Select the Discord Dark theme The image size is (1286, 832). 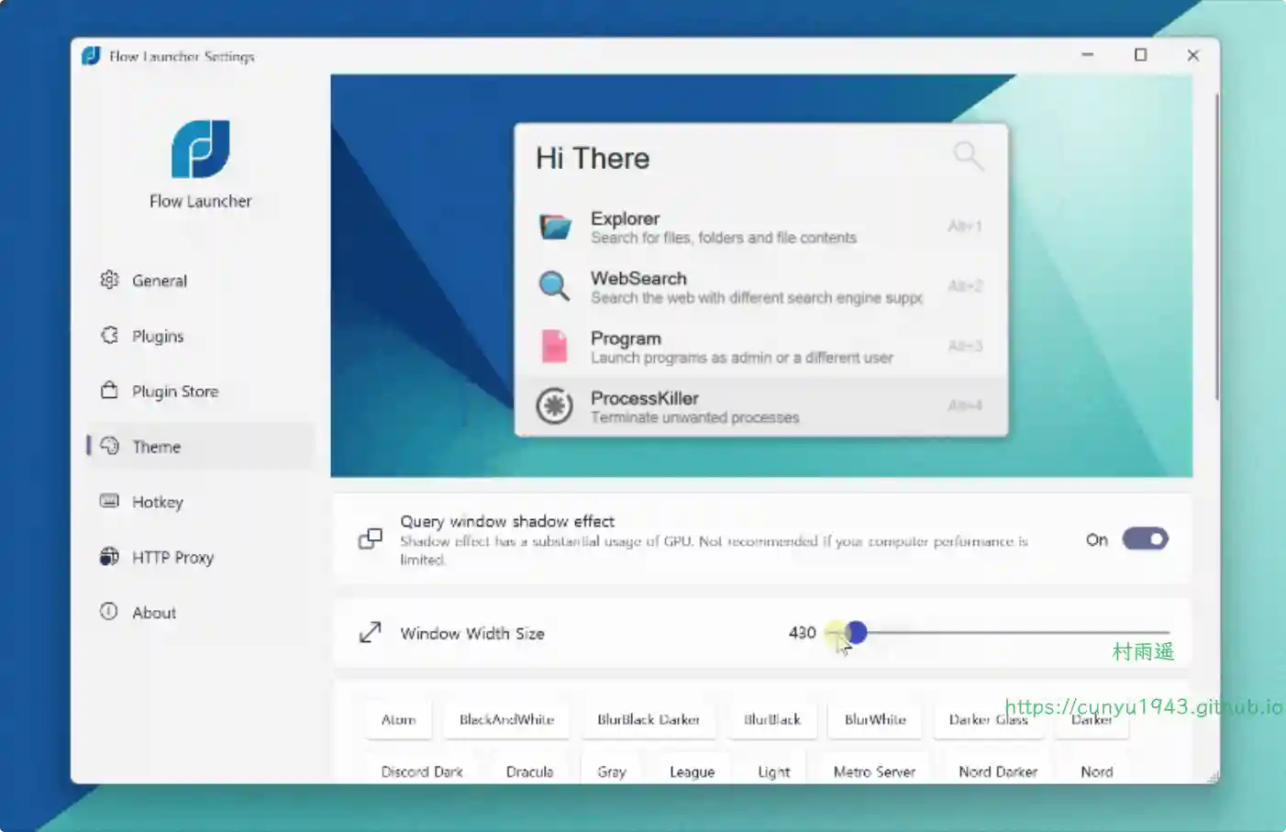(422, 772)
